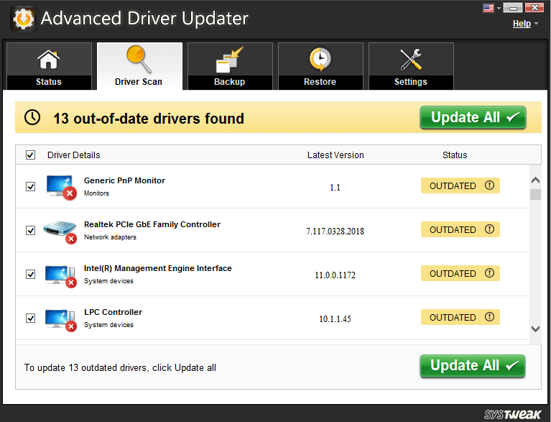Open the Settings tab
The width and height of the screenshot is (551, 422).
pyautogui.click(x=411, y=66)
